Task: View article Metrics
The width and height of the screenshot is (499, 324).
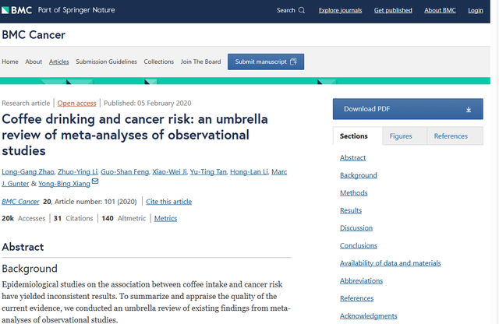Action: [165, 219]
